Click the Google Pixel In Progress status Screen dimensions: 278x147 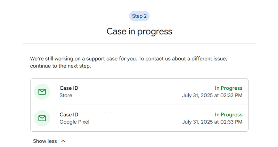[x=228, y=115]
